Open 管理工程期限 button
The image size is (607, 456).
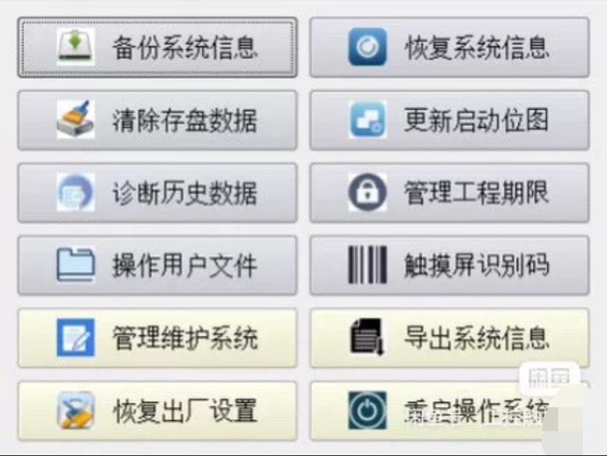450,192
